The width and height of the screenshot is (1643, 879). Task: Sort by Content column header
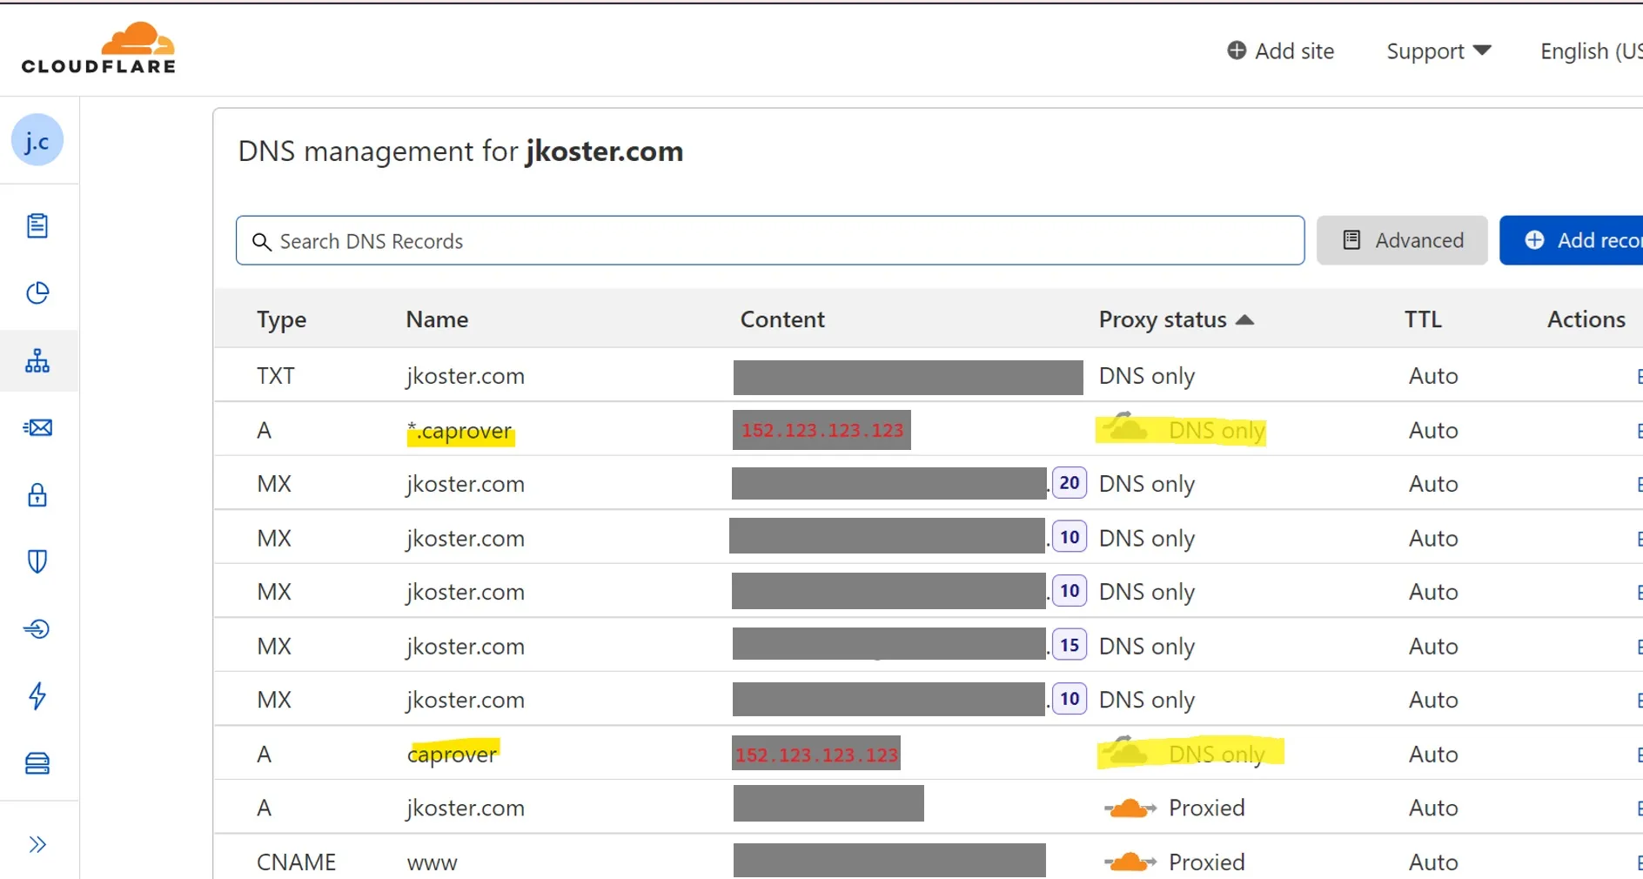782,319
